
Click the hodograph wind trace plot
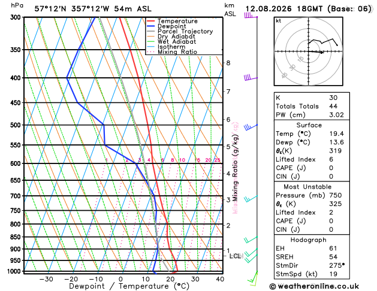click(x=323, y=46)
